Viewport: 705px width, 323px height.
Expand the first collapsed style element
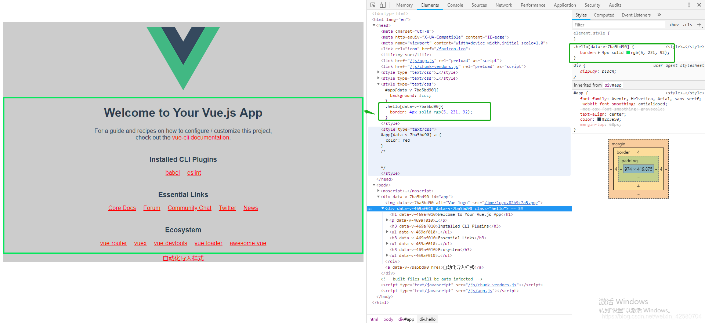click(x=379, y=72)
